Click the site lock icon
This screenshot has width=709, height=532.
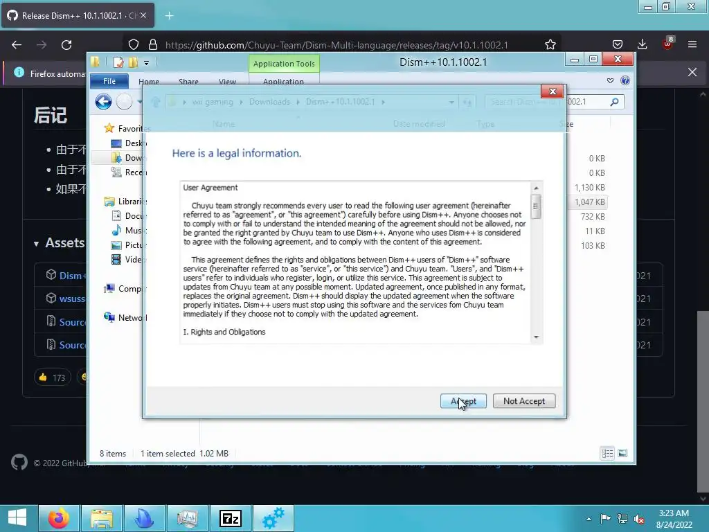pyautogui.click(x=153, y=44)
